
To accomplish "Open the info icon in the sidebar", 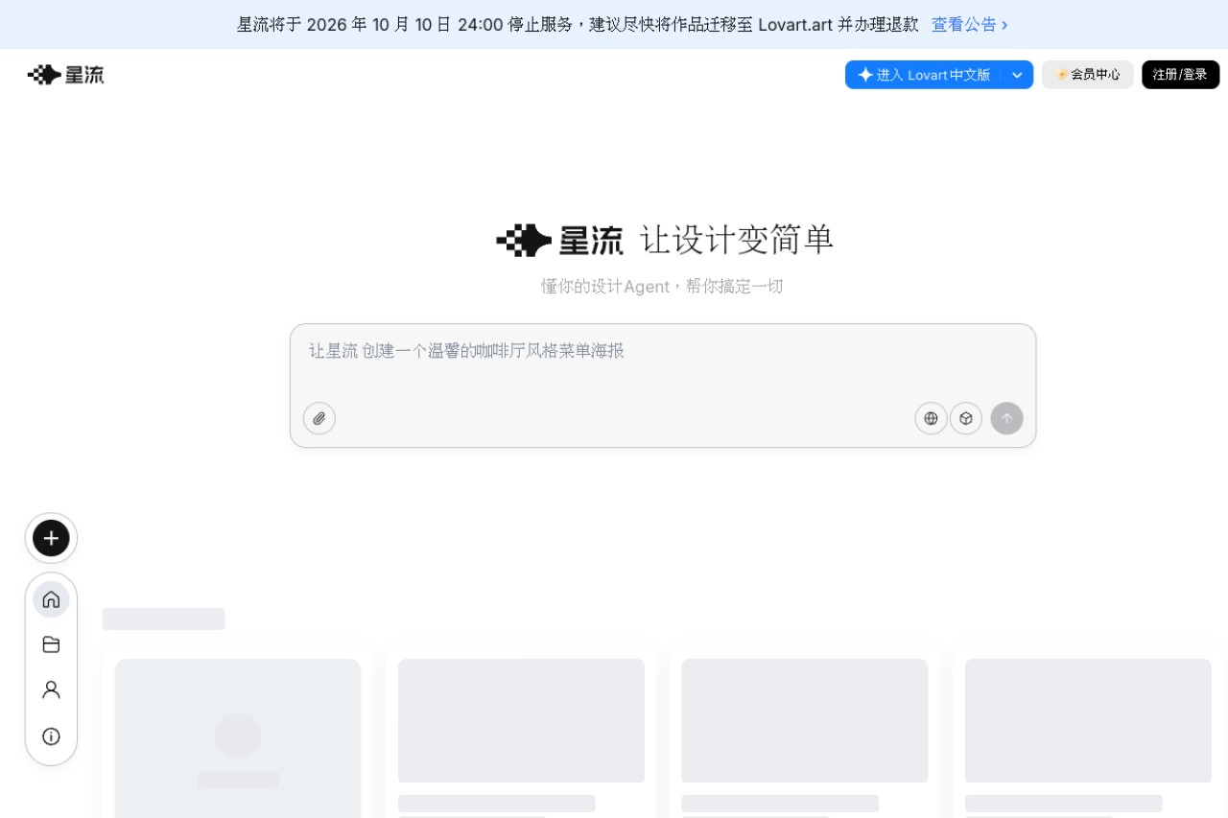I will (51, 736).
